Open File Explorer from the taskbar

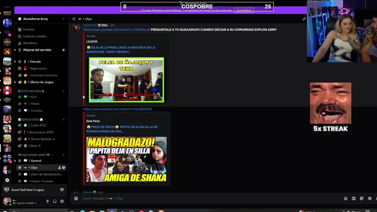(x=92, y=211)
